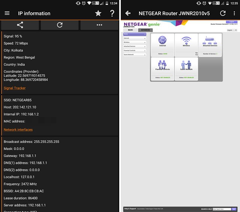Open the English language dropdown
The height and width of the screenshot is (212, 240).
pyautogui.click(x=232, y=30)
